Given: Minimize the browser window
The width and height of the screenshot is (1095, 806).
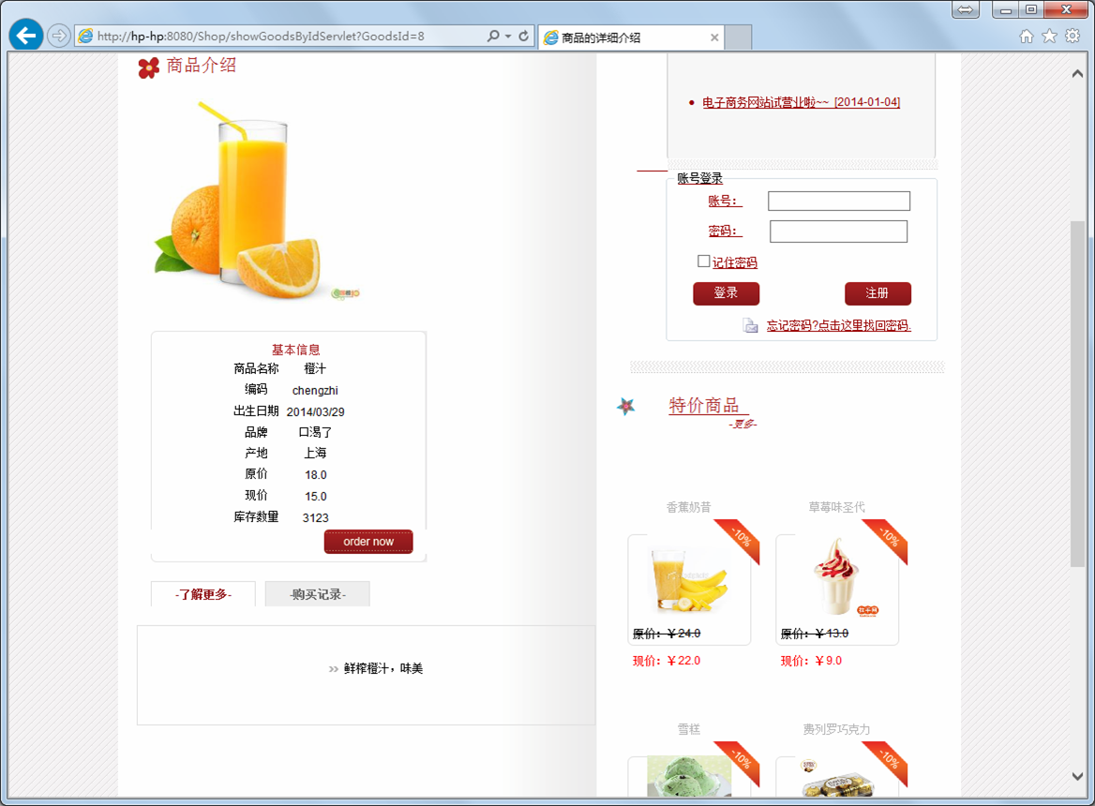Looking at the screenshot, I should tap(1006, 9).
